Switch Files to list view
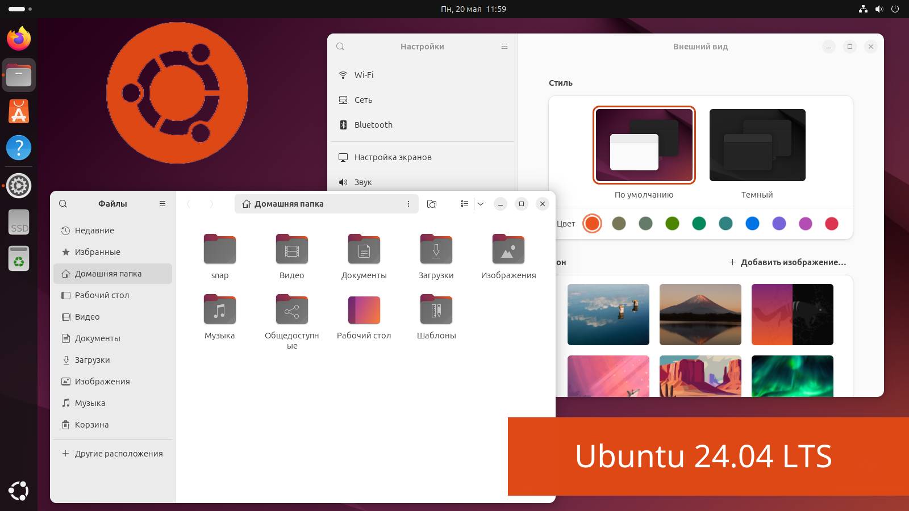This screenshot has width=909, height=511. (465, 204)
